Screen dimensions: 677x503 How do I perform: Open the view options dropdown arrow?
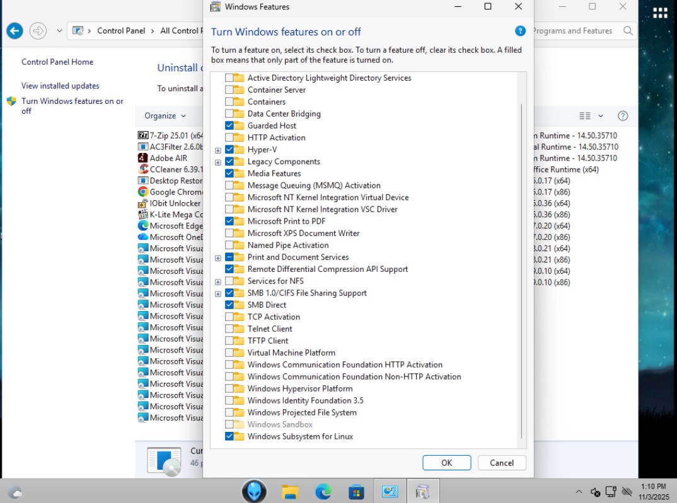point(601,115)
